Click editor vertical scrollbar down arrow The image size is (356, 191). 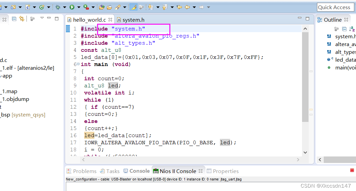tap(305, 152)
